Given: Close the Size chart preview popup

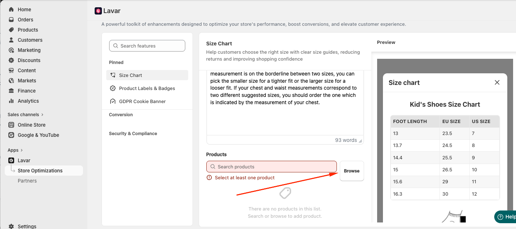Looking at the screenshot, I should pos(497,82).
